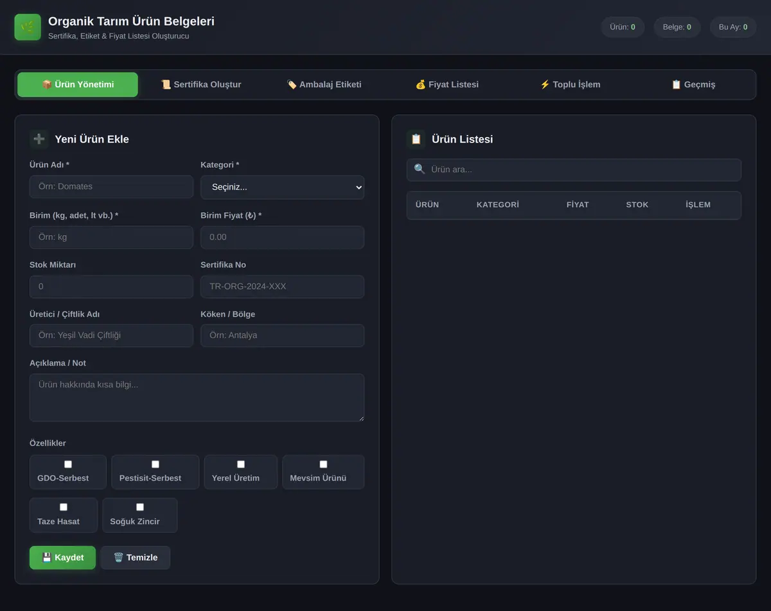Select the Toplu İşlem tab

coord(570,84)
